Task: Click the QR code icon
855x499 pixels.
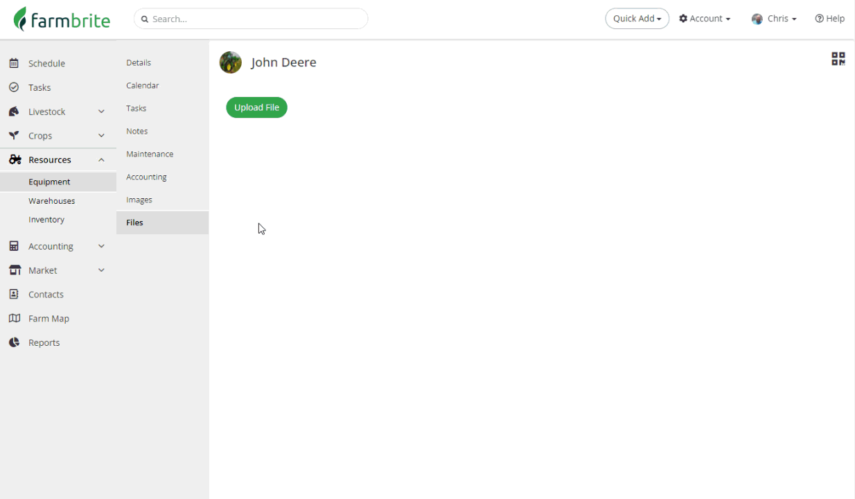Action: (x=838, y=59)
